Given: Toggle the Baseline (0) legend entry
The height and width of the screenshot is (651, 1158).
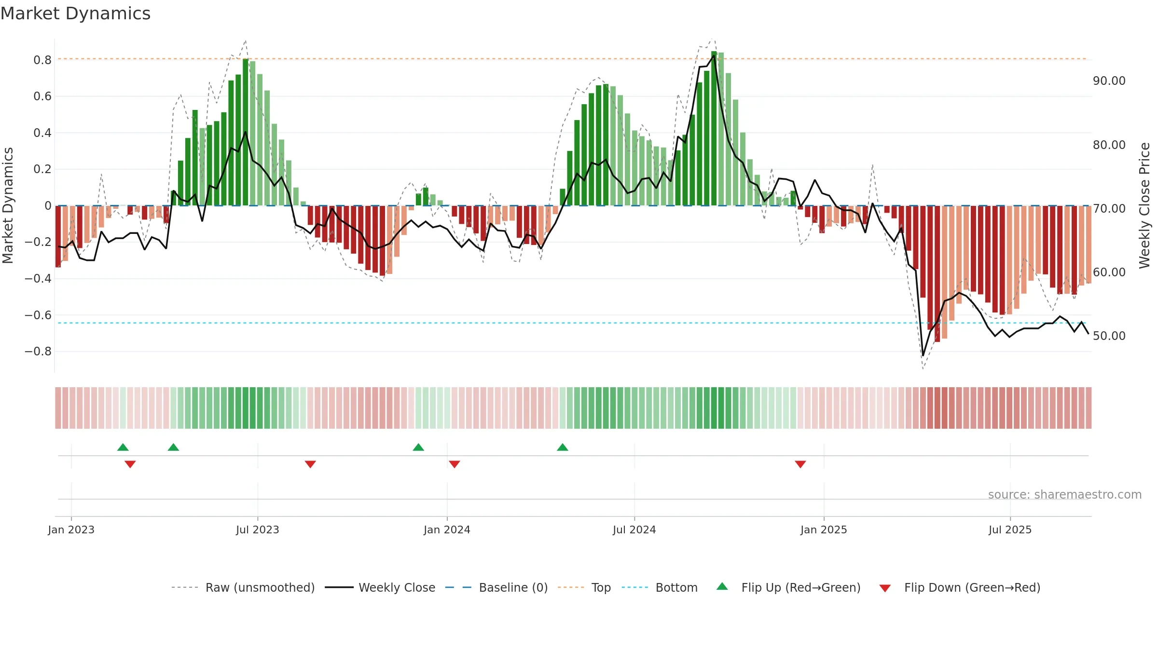Looking at the screenshot, I should point(496,587).
